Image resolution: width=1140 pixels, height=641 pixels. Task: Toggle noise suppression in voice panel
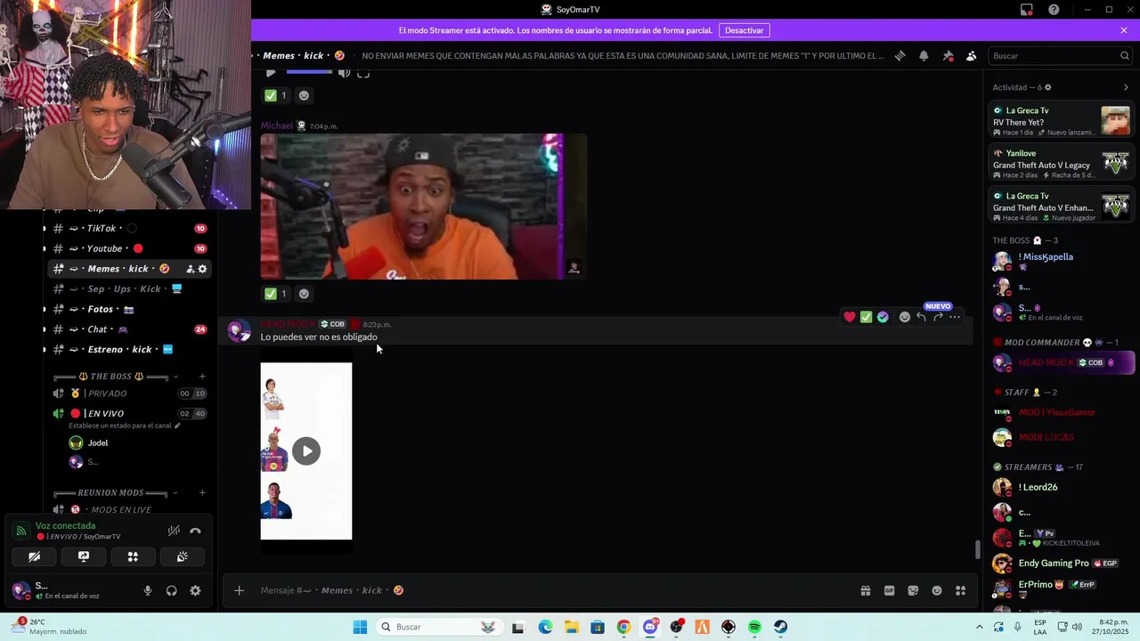click(174, 531)
